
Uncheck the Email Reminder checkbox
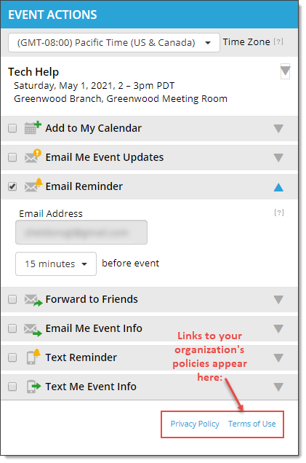click(12, 186)
